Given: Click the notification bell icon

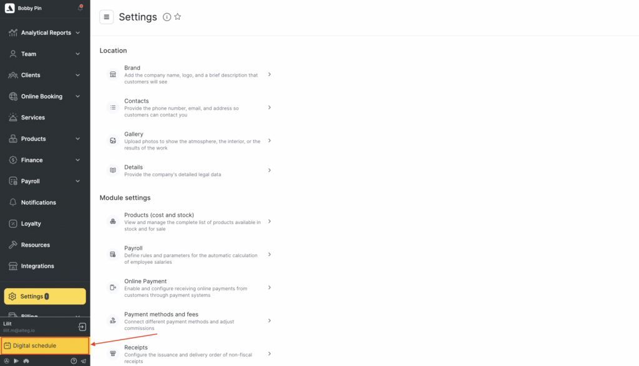Looking at the screenshot, I should [x=80, y=7].
